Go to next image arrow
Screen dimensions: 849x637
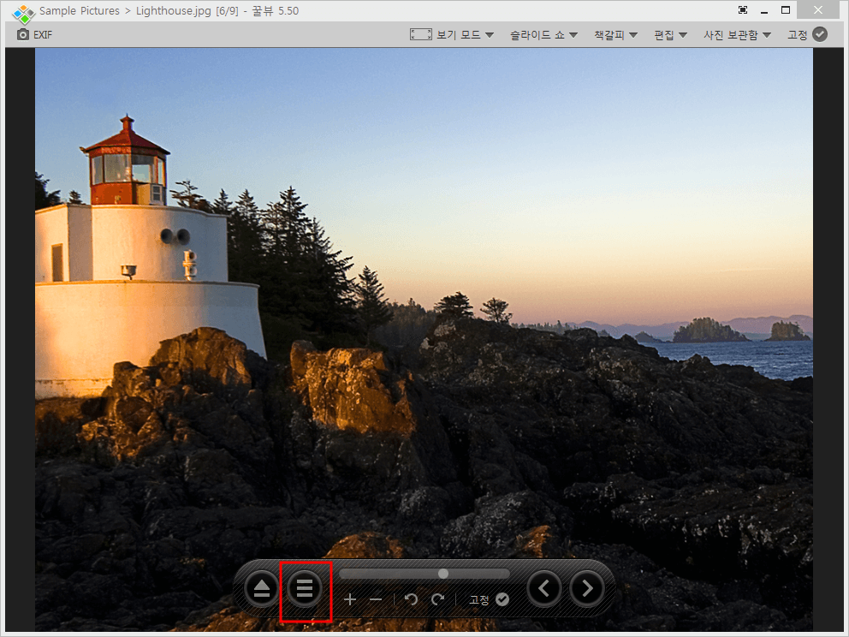coord(587,588)
